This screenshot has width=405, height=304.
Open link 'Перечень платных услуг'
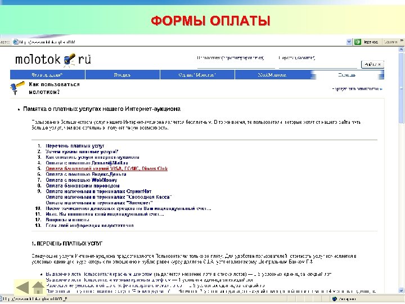coord(75,146)
